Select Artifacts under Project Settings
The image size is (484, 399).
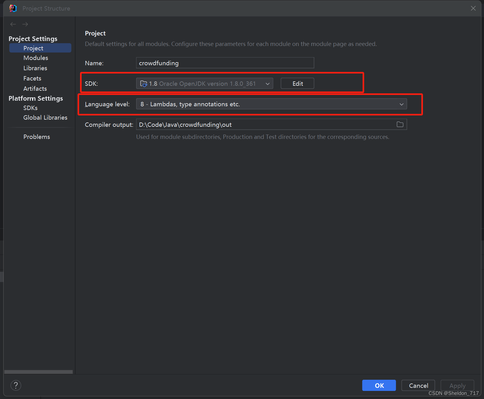[35, 89]
